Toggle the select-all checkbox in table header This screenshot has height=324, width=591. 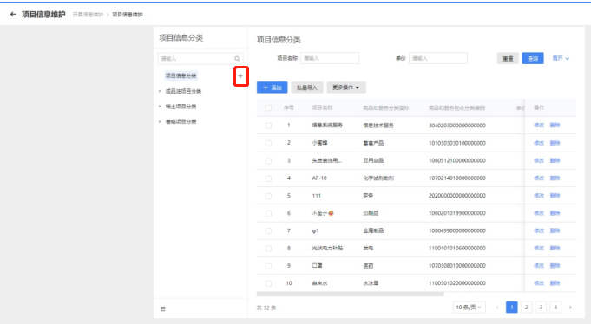click(x=268, y=108)
